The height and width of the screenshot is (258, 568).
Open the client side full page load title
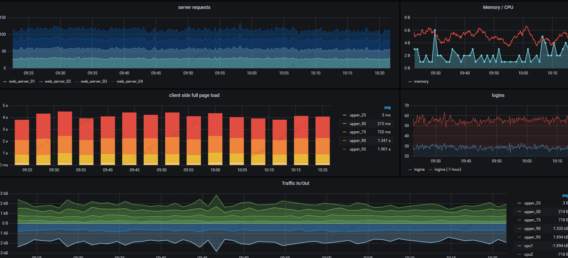coord(194,95)
